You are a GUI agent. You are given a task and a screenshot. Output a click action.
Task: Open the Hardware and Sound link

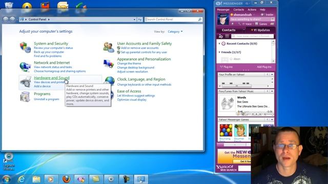52,78
